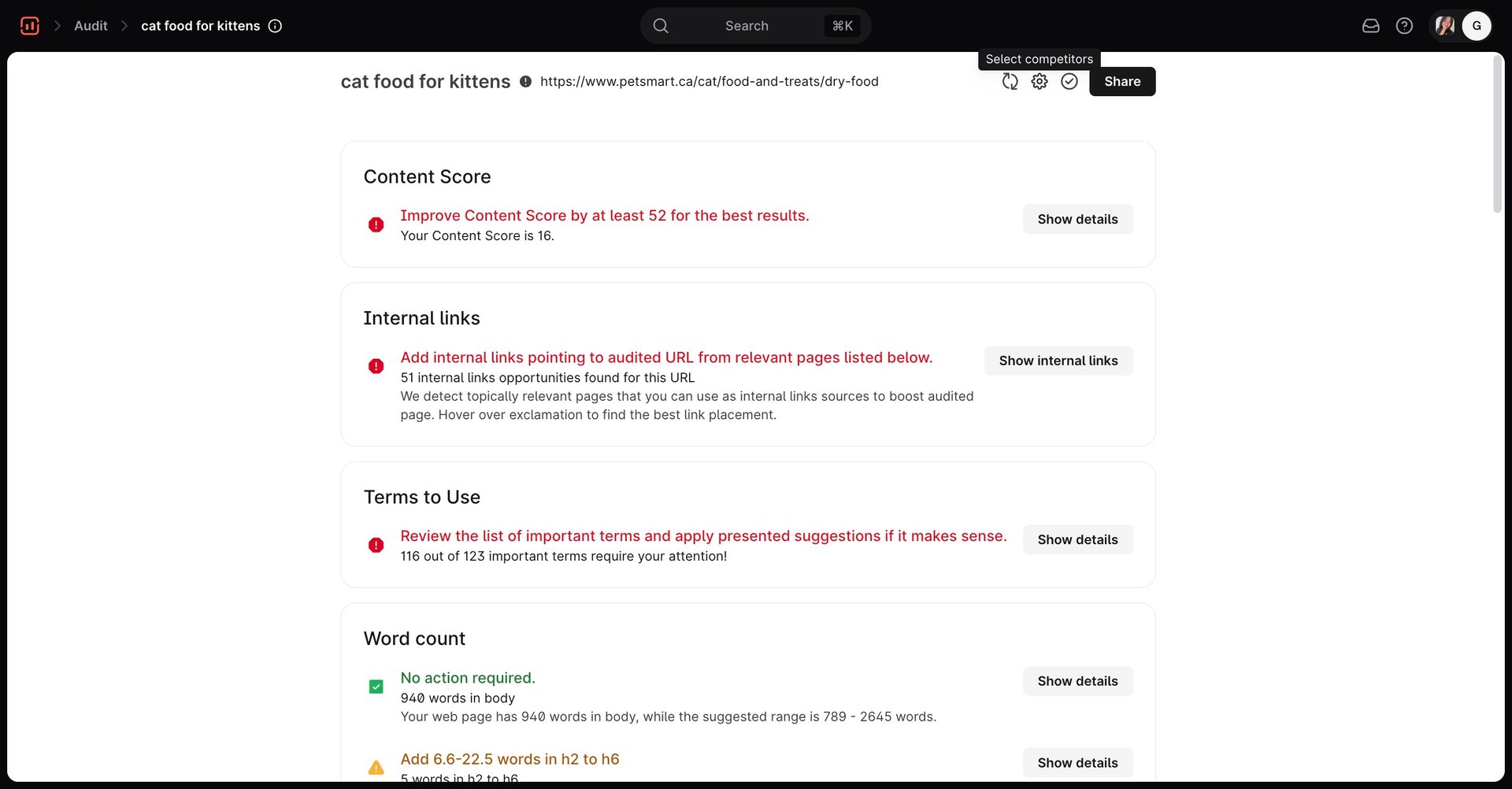Click the yellow warning triangle for h2 to h6
Screen dimensions: 1512x789
click(376, 768)
